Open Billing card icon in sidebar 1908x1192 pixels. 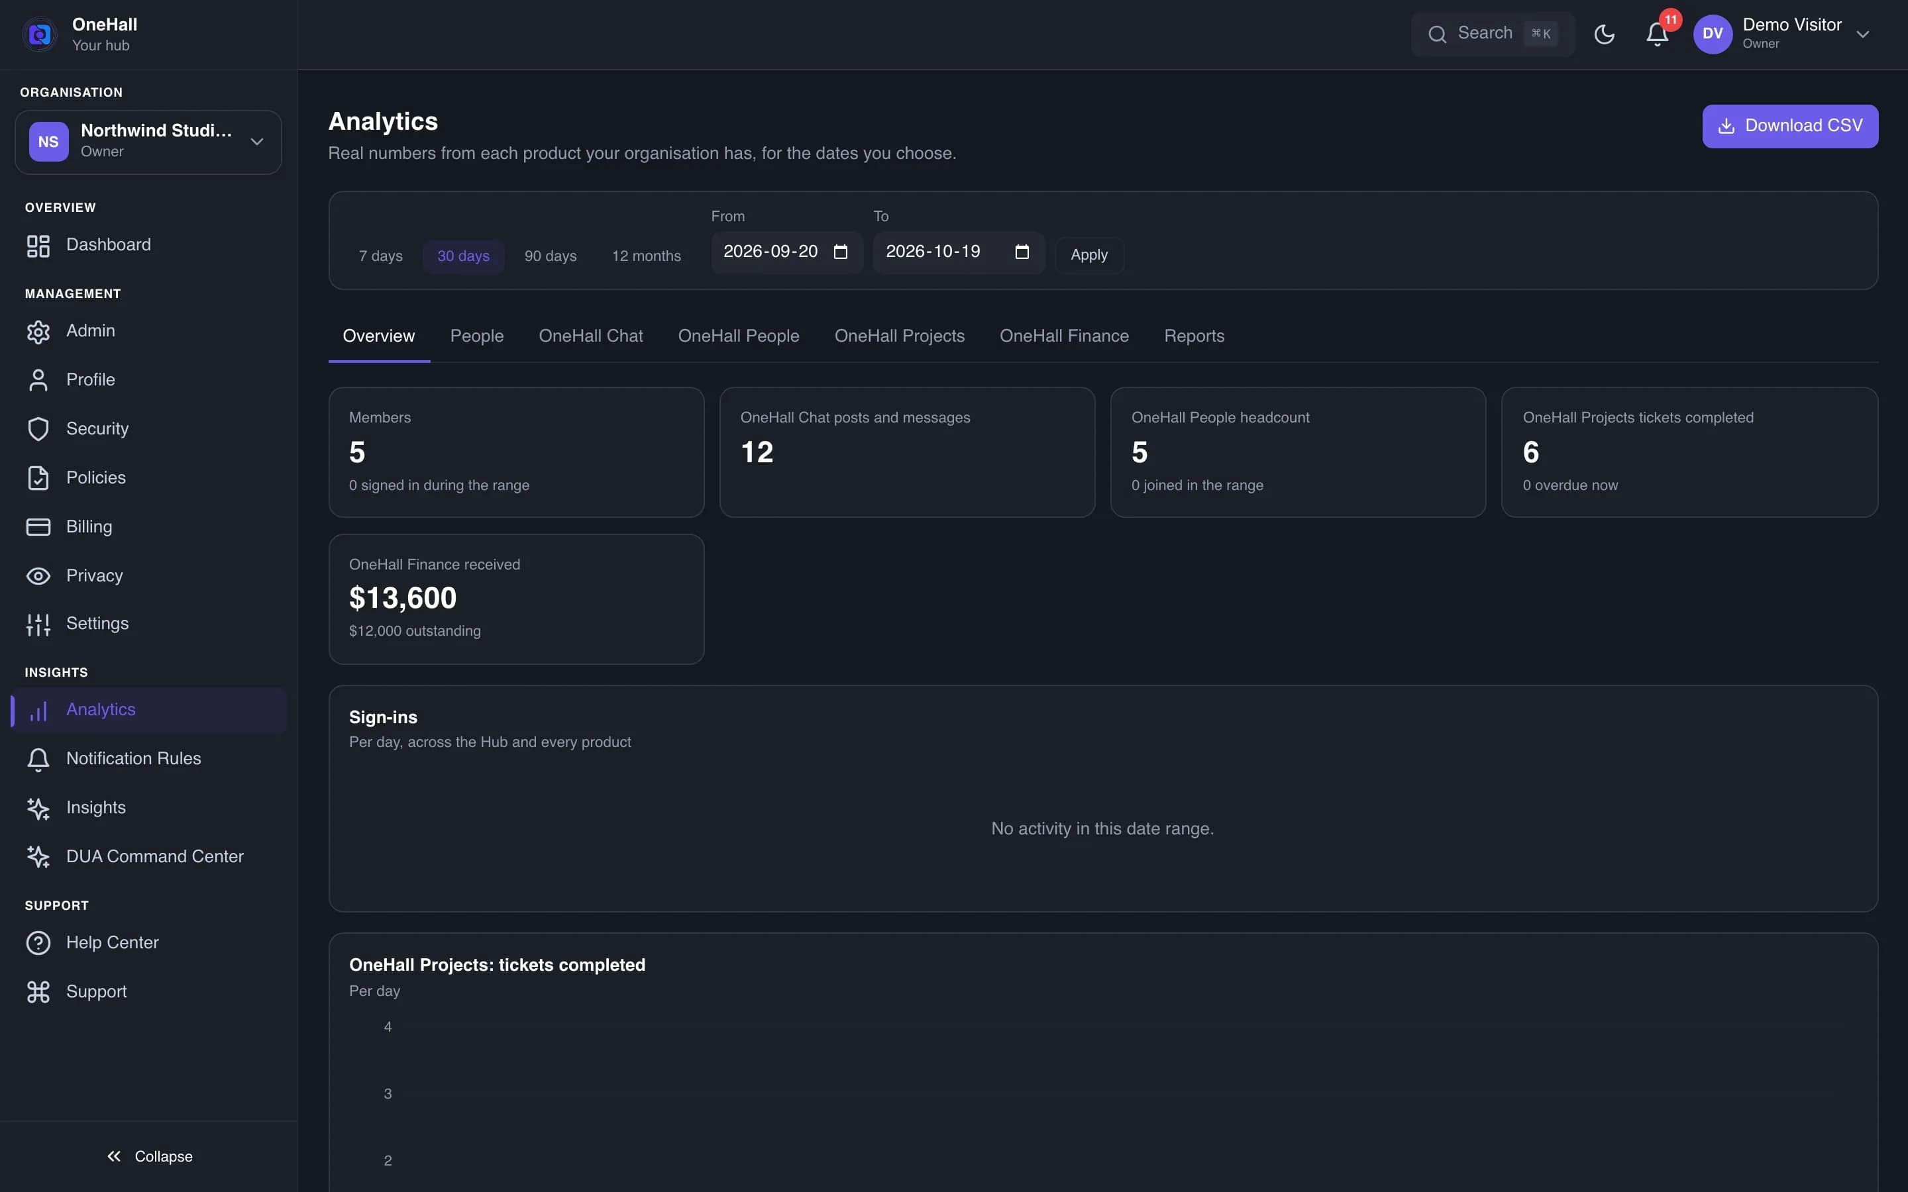pos(38,526)
